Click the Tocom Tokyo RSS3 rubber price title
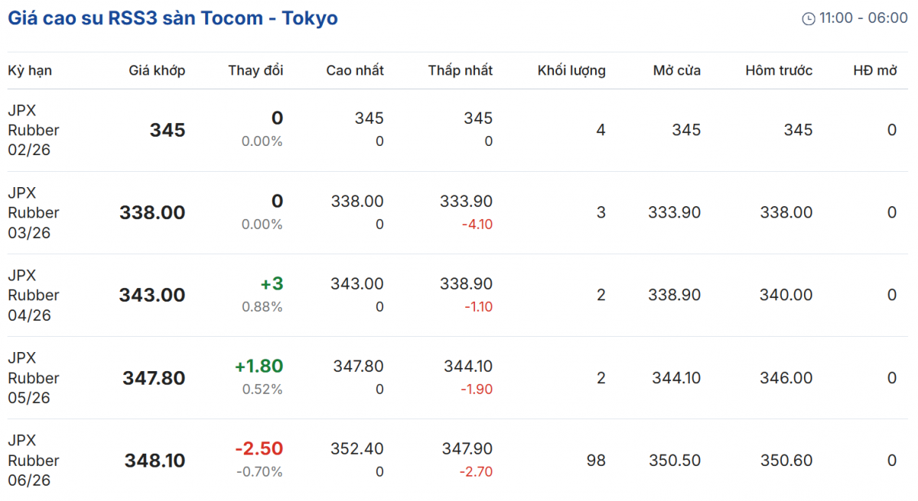The width and height of the screenshot is (918, 501). point(173,18)
